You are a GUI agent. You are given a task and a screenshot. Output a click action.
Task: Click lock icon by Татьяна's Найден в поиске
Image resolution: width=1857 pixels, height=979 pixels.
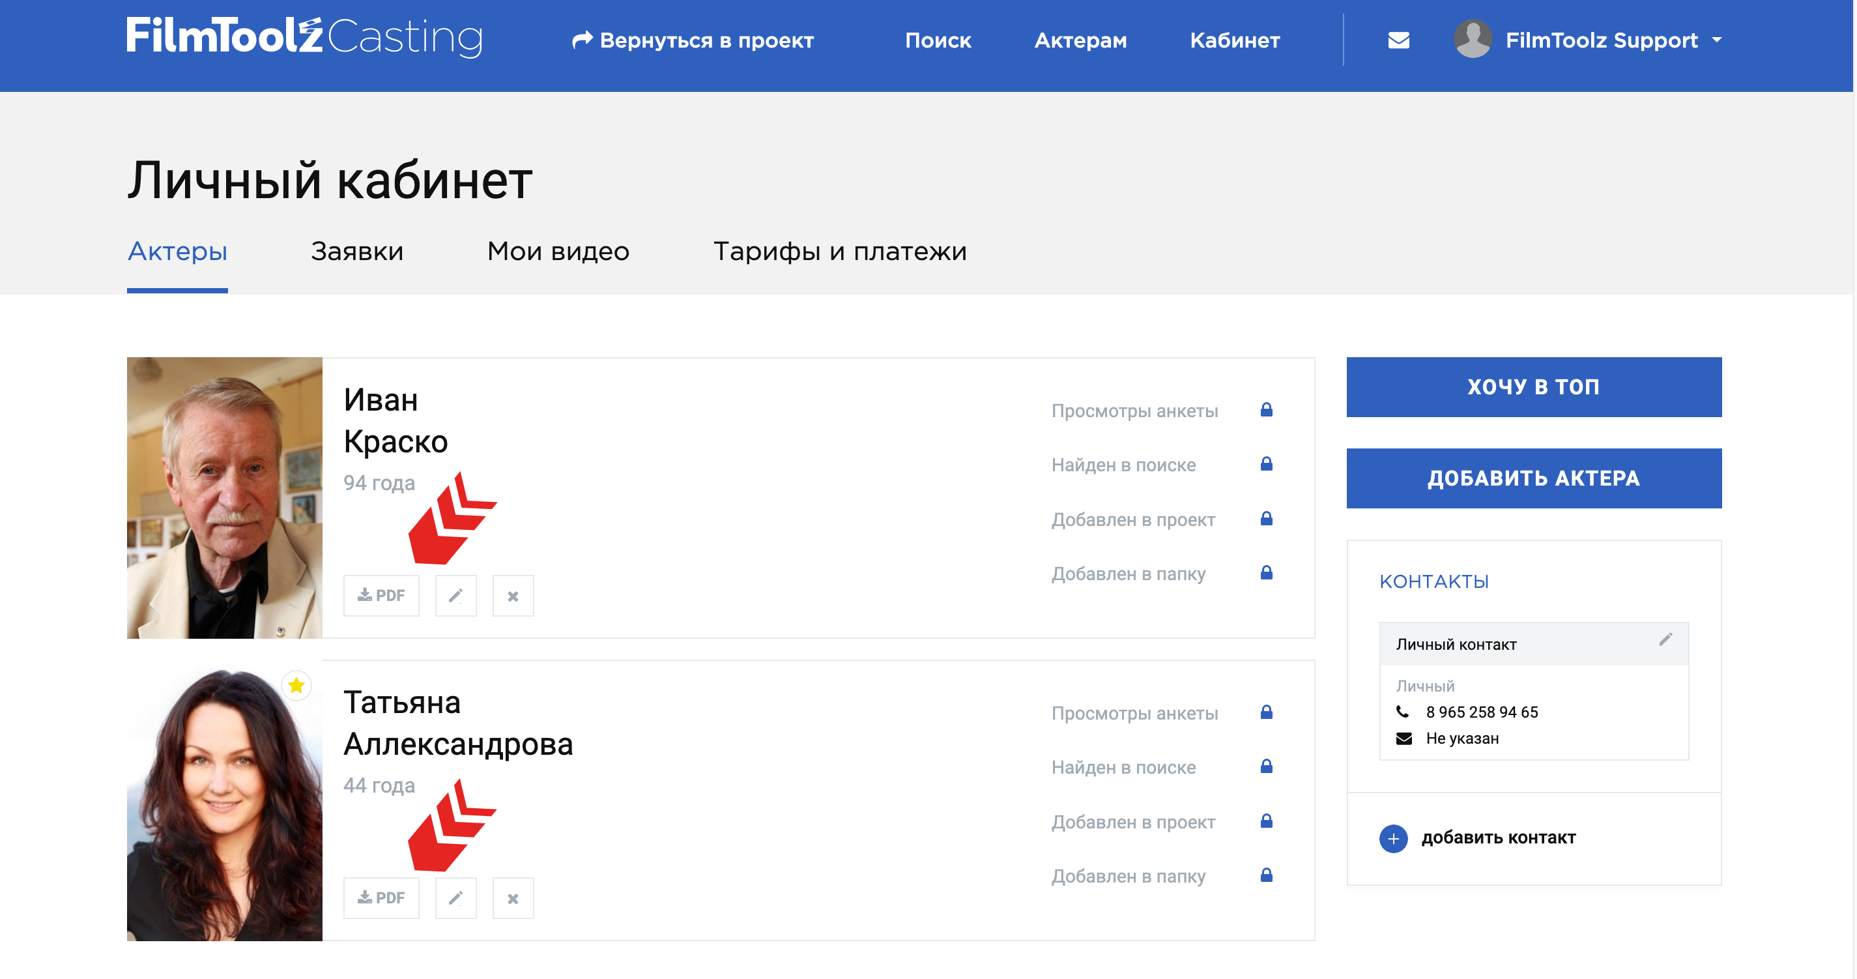(1267, 767)
